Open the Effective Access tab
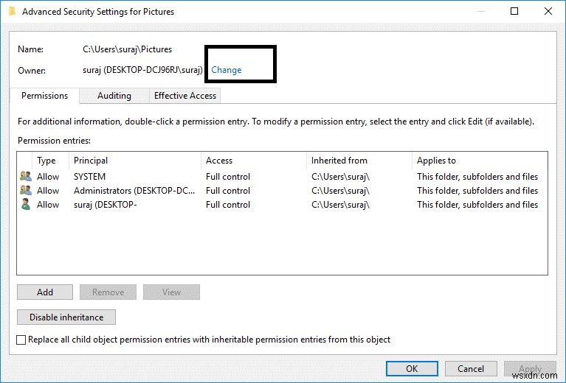The height and width of the screenshot is (383, 566). 184,96
